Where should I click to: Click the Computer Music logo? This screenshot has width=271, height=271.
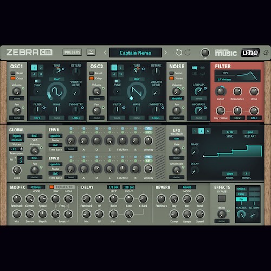pos(225,53)
